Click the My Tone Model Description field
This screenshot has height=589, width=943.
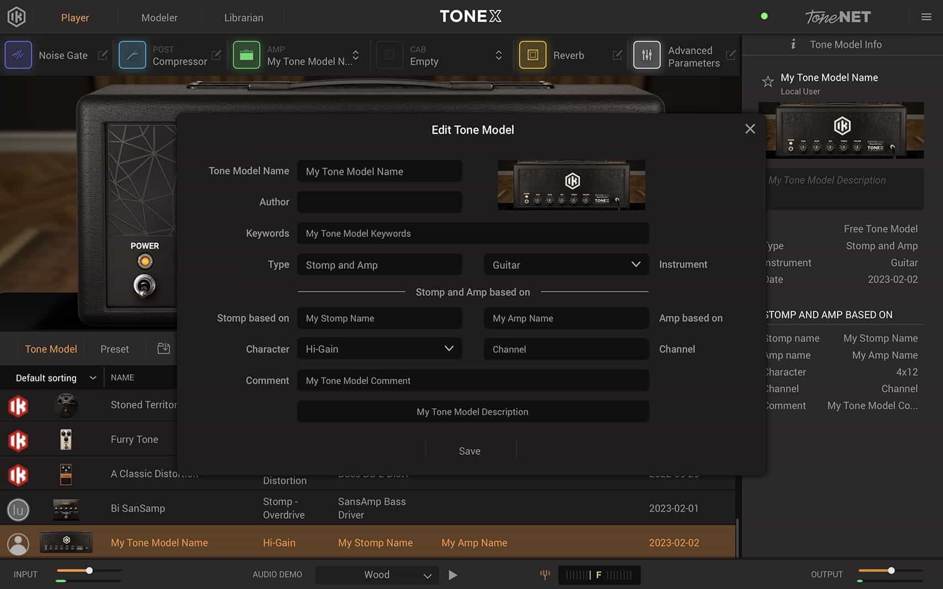[x=473, y=412]
